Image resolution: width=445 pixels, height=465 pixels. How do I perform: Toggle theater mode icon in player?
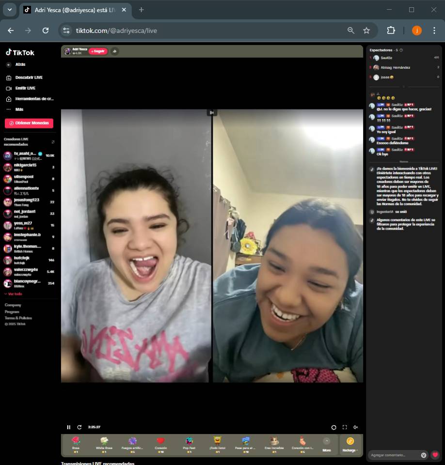click(334, 427)
